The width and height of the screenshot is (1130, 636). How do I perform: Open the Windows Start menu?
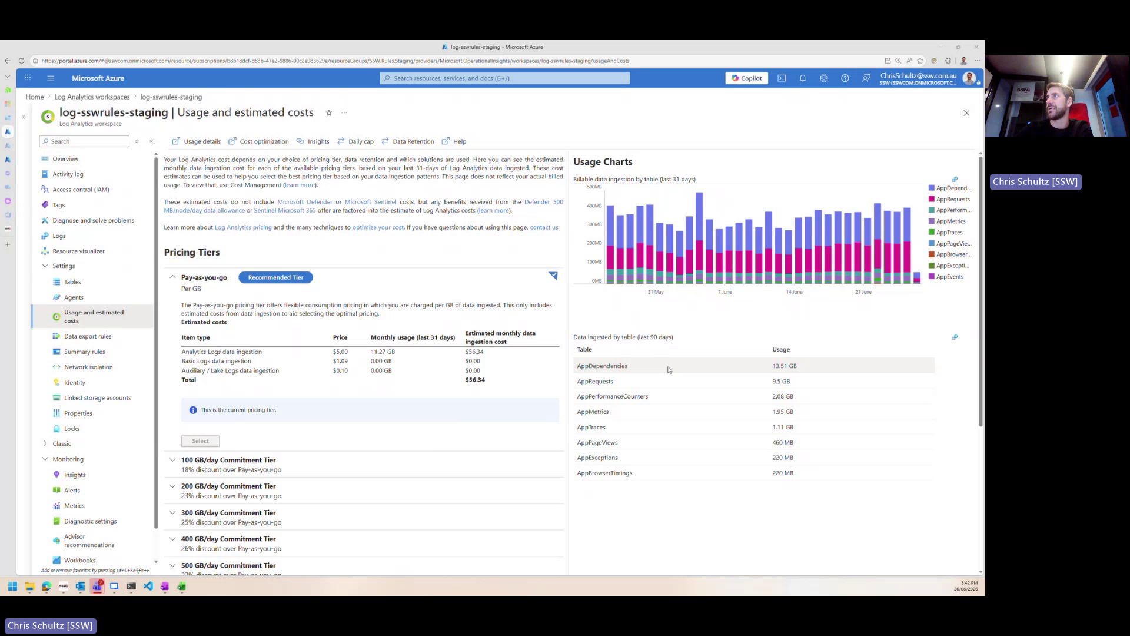point(12,586)
